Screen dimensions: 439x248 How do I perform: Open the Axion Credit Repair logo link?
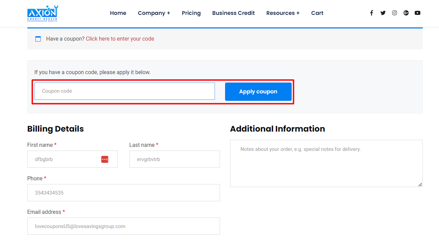click(42, 14)
